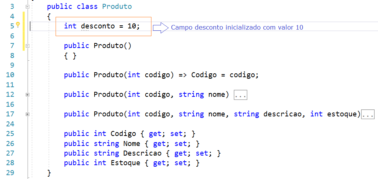Click line number 10 in gutter
Screen dimensions: 378x179
click(x=10, y=75)
